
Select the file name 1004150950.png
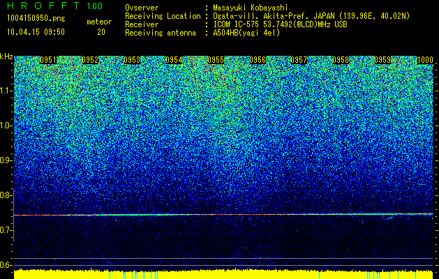[36, 18]
